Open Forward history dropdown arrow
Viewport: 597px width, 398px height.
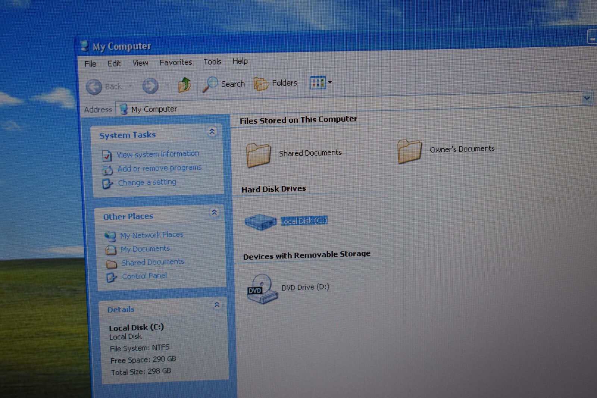tap(167, 85)
